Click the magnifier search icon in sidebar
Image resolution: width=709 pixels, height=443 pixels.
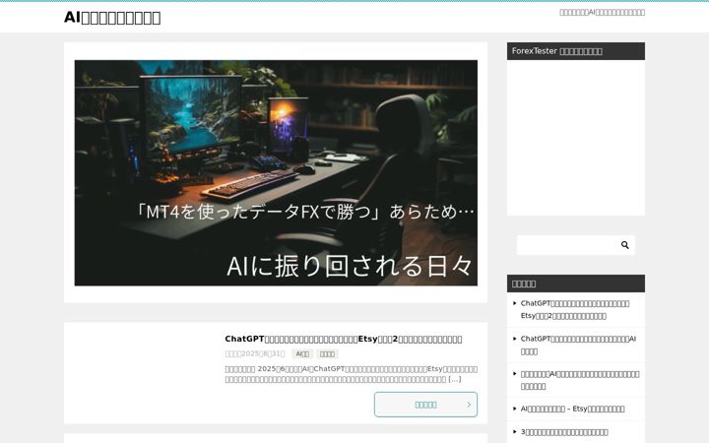pos(624,245)
